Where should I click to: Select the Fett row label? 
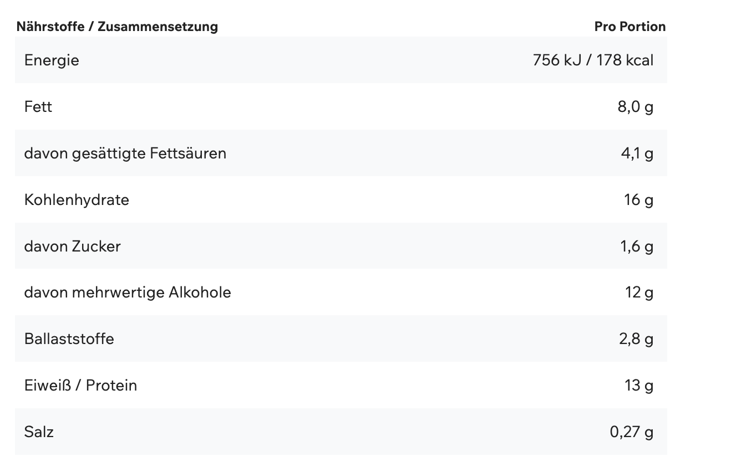(38, 106)
